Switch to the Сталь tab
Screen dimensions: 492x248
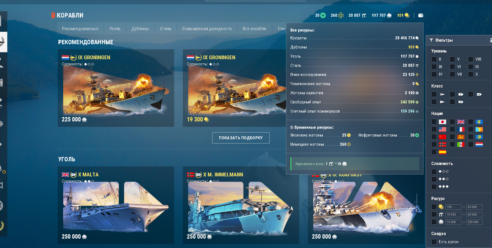coord(166,29)
